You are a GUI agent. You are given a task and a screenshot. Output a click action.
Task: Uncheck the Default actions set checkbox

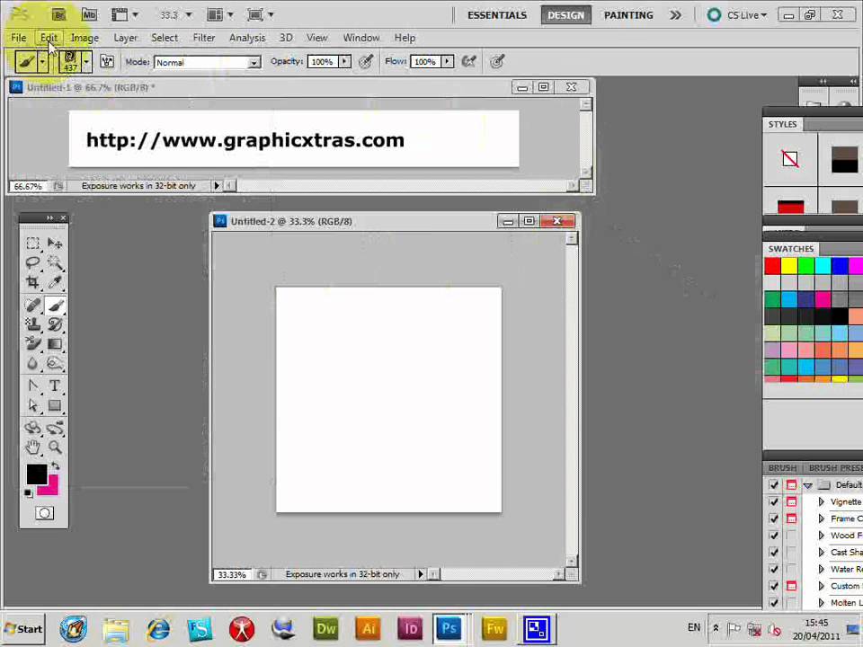point(774,484)
